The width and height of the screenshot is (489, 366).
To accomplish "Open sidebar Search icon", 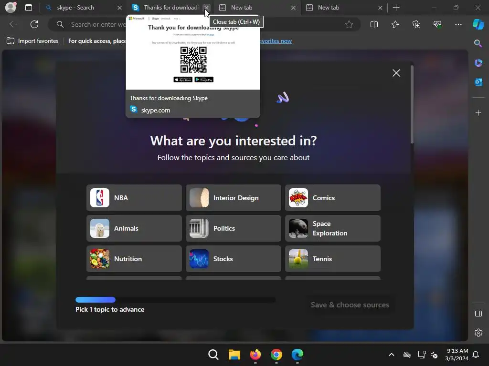I will (x=478, y=43).
